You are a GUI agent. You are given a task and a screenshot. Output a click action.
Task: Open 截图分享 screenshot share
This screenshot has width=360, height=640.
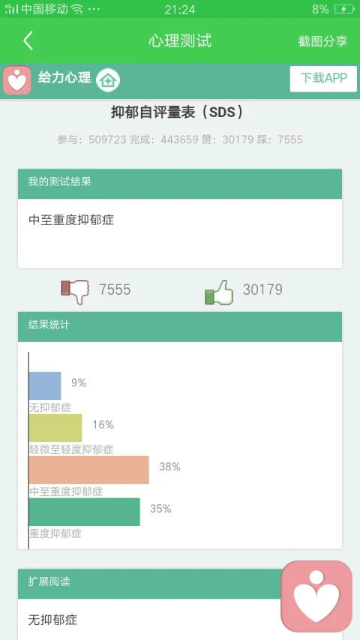click(322, 41)
